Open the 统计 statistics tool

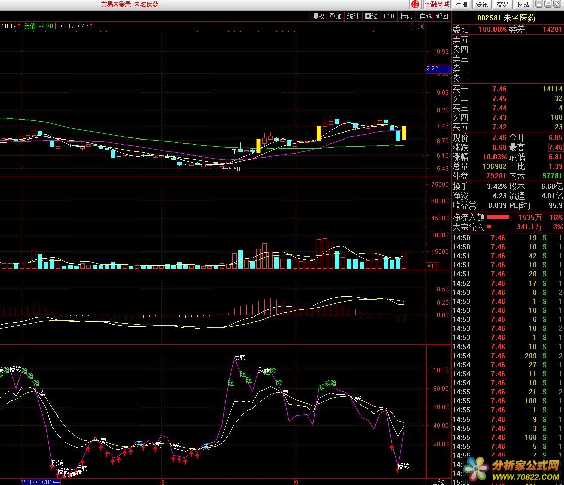(353, 16)
